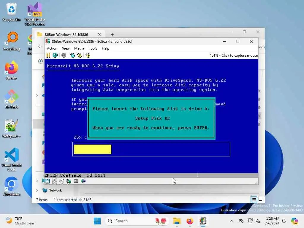Image resolution: width=304 pixels, height=228 pixels.
Task: Click the hard disk status icon
Action: (69, 181)
